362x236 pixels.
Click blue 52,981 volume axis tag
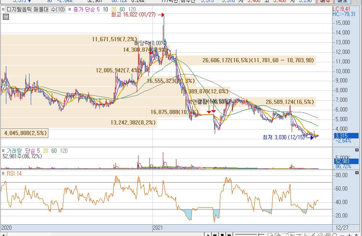(346, 161)
